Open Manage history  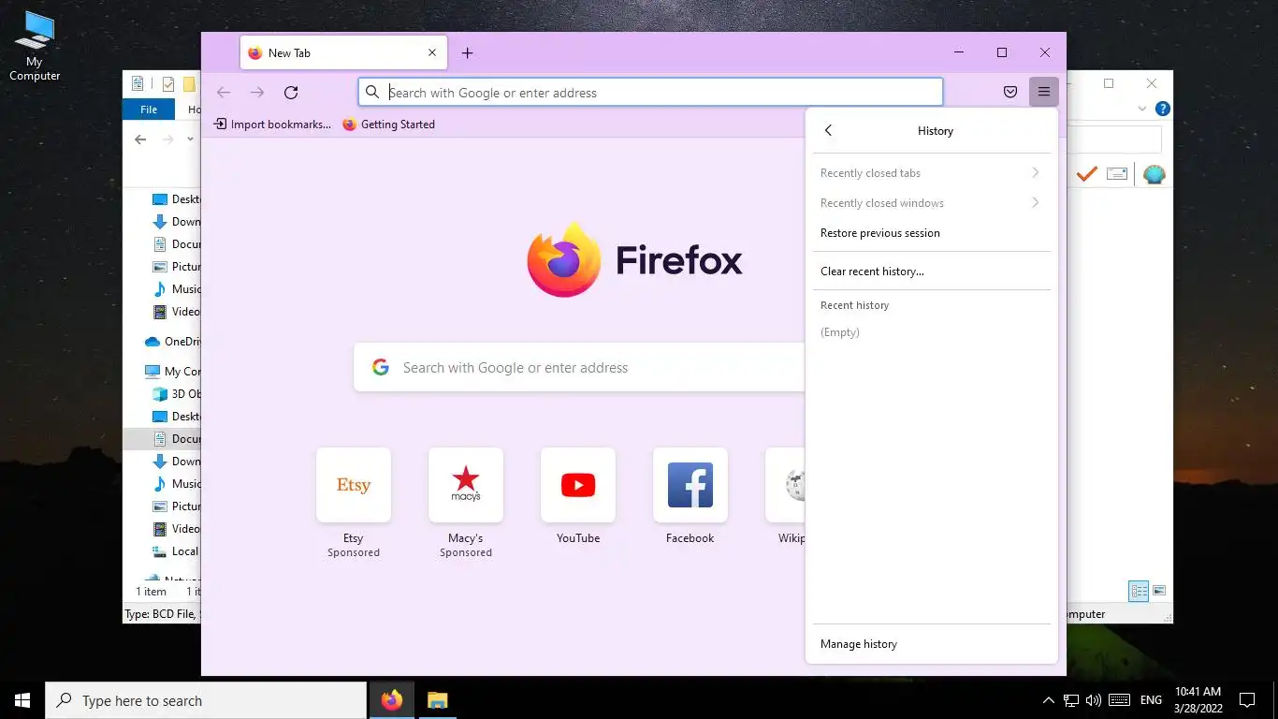[931, 644]
